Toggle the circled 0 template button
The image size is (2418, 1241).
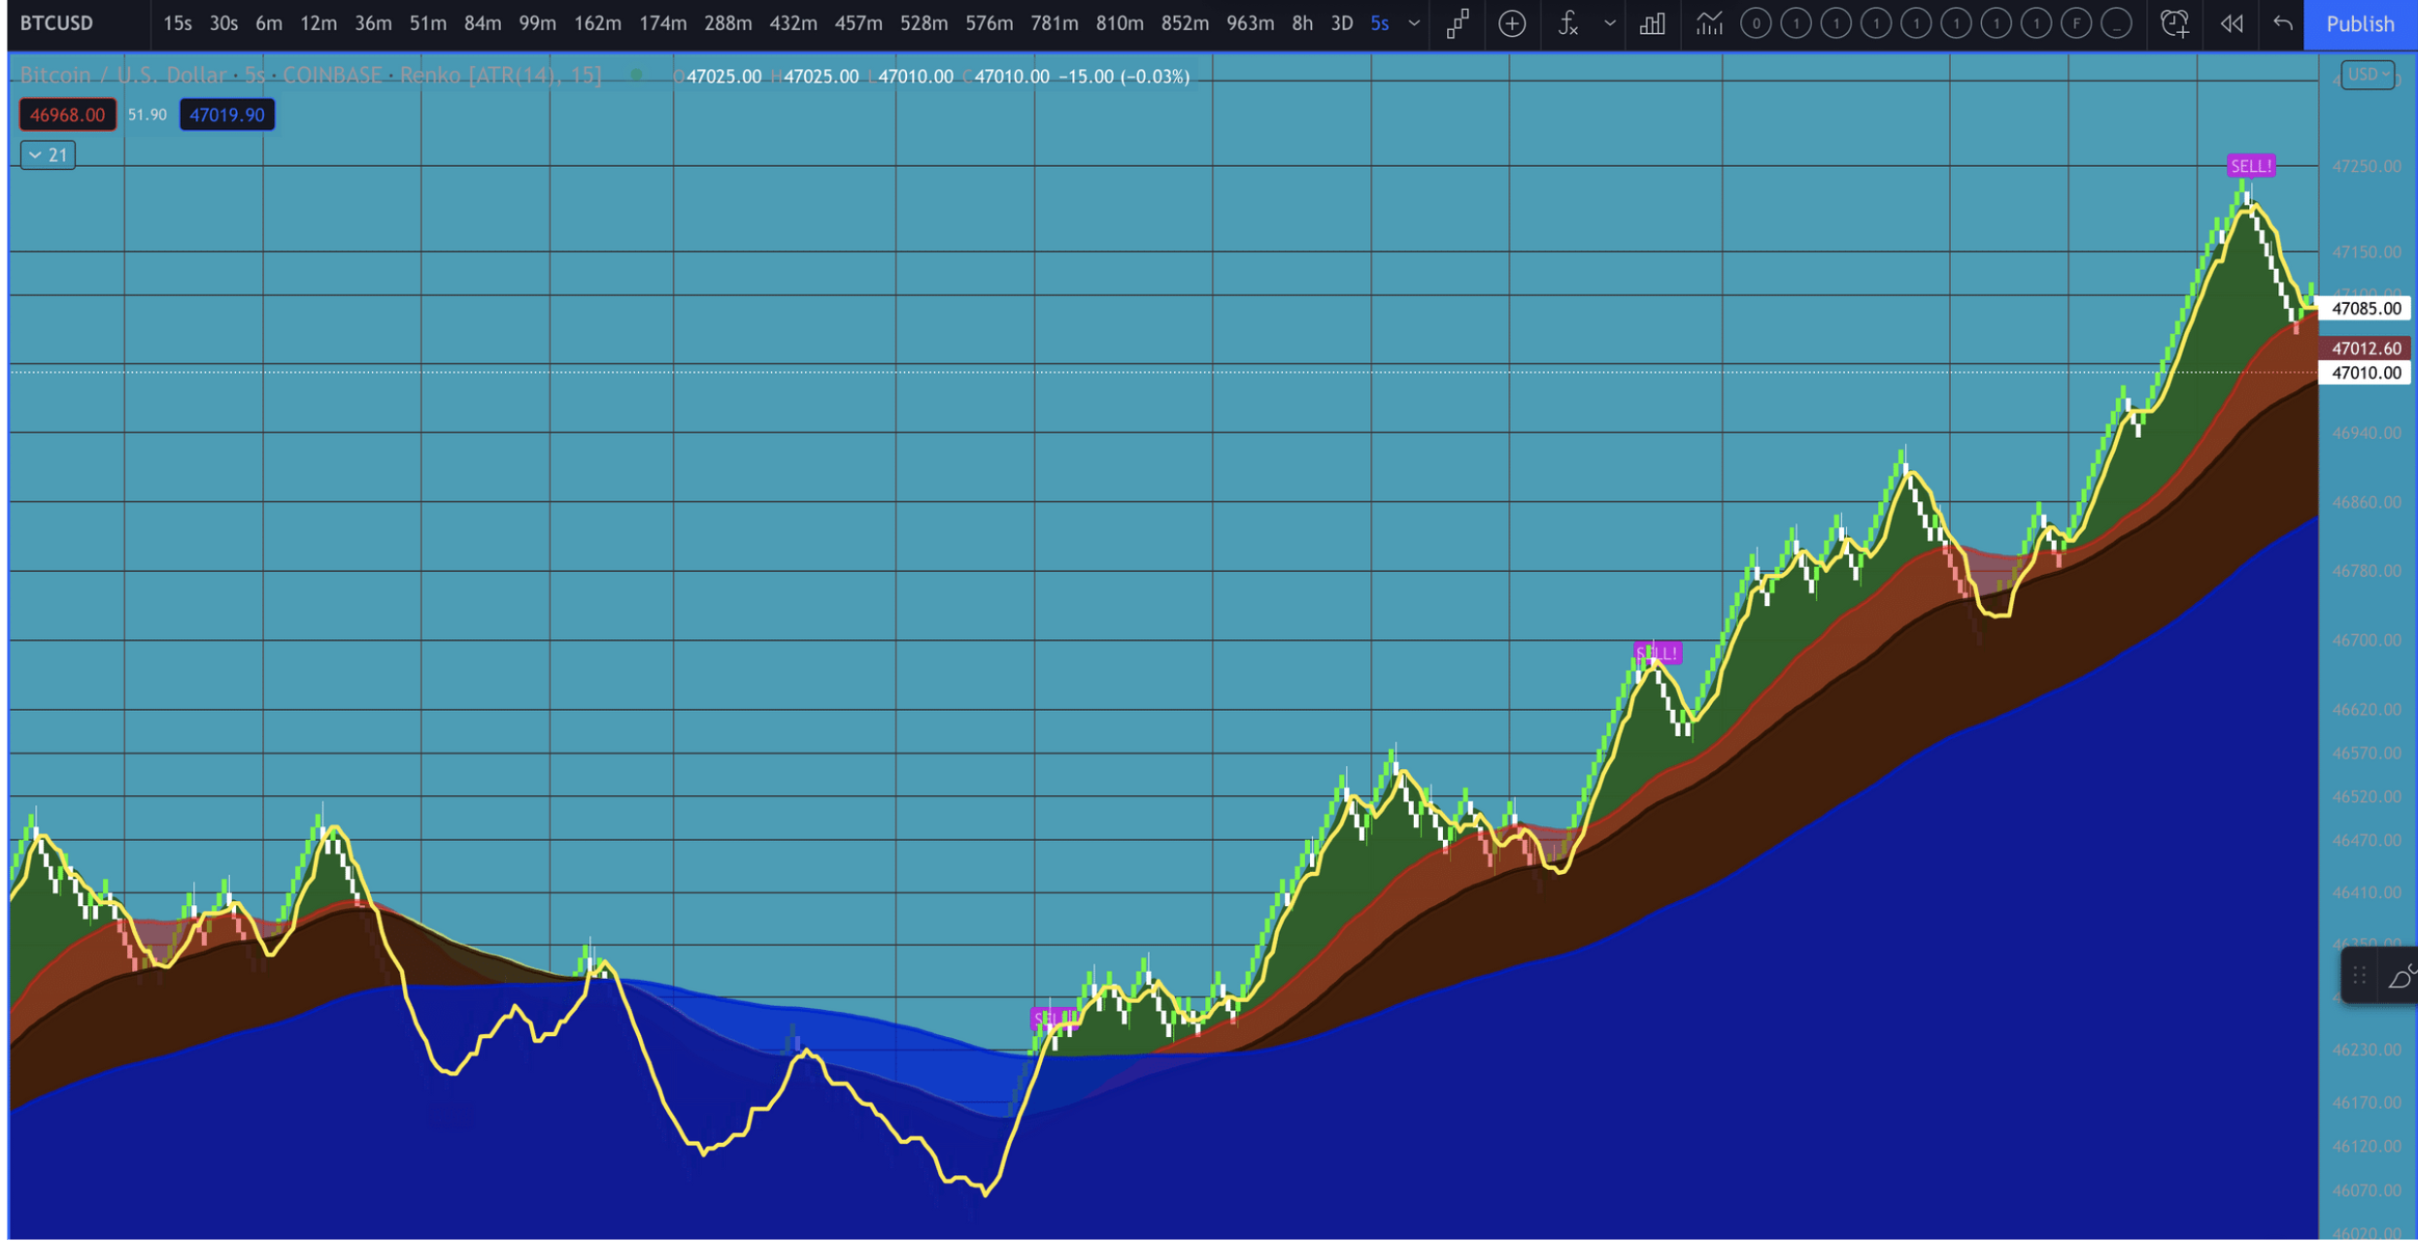point(1756,23)
